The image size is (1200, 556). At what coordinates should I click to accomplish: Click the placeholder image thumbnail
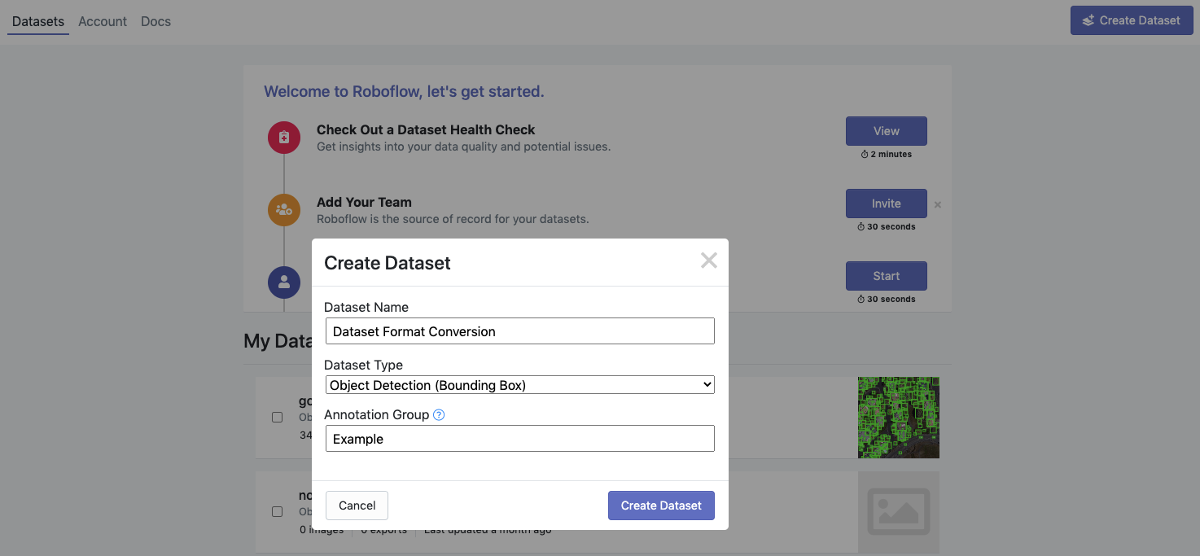click(898, 512)
